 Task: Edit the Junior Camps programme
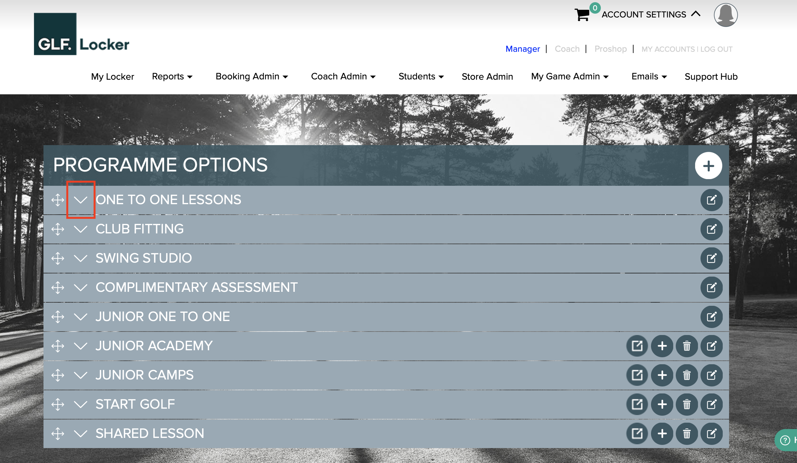pyautogui.click(x=711, y=375)
